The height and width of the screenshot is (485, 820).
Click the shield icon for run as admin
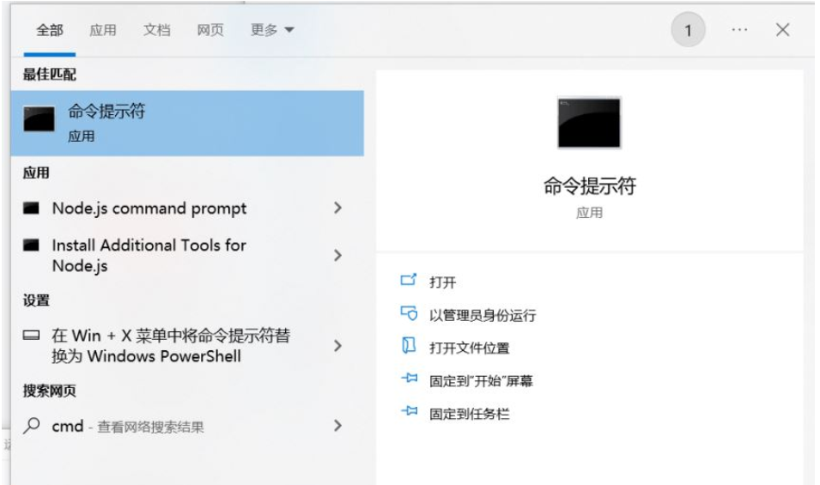click(409, 313)
